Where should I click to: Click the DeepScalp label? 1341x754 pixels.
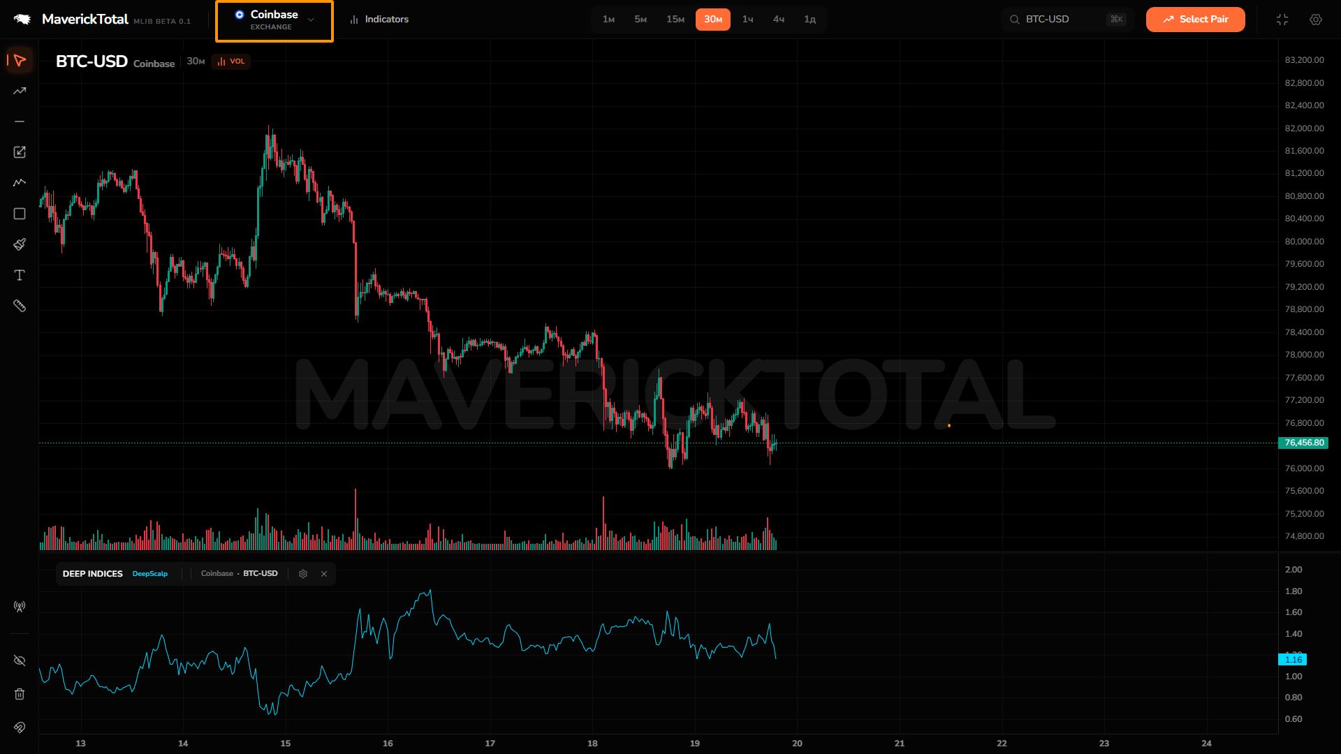pos(150,574)
